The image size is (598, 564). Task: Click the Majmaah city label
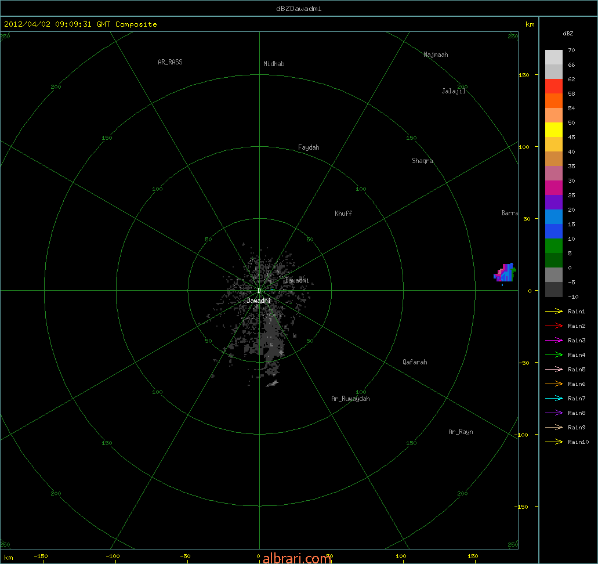pos(436,55)
